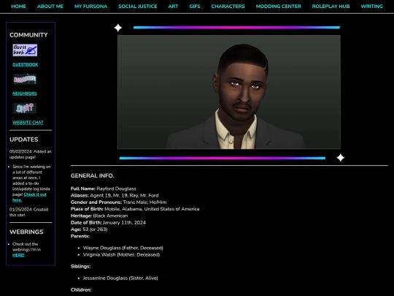Click the 'Heritage: Black American' line

99,216
